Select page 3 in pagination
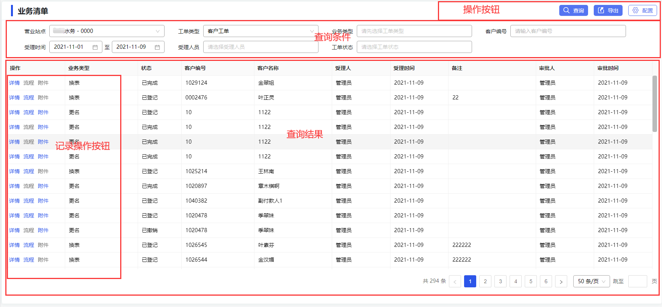662x307 pixels. tap(500, 281)
